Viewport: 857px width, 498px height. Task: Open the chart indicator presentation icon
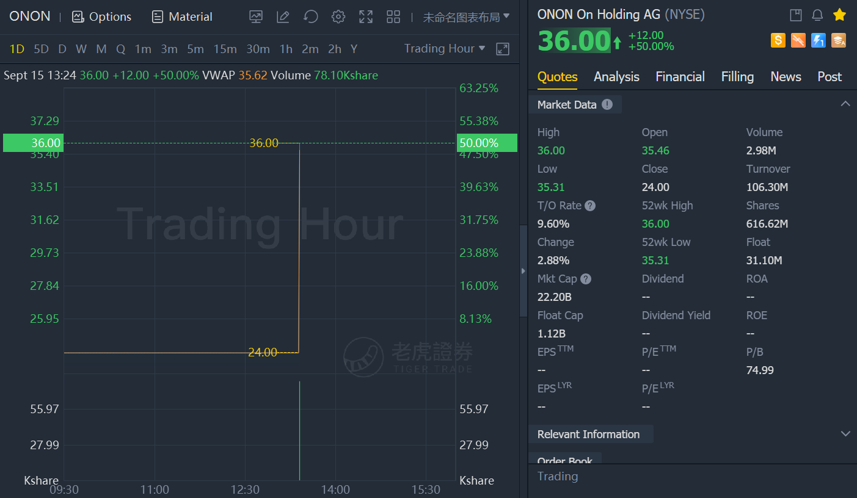pos(256,17)
